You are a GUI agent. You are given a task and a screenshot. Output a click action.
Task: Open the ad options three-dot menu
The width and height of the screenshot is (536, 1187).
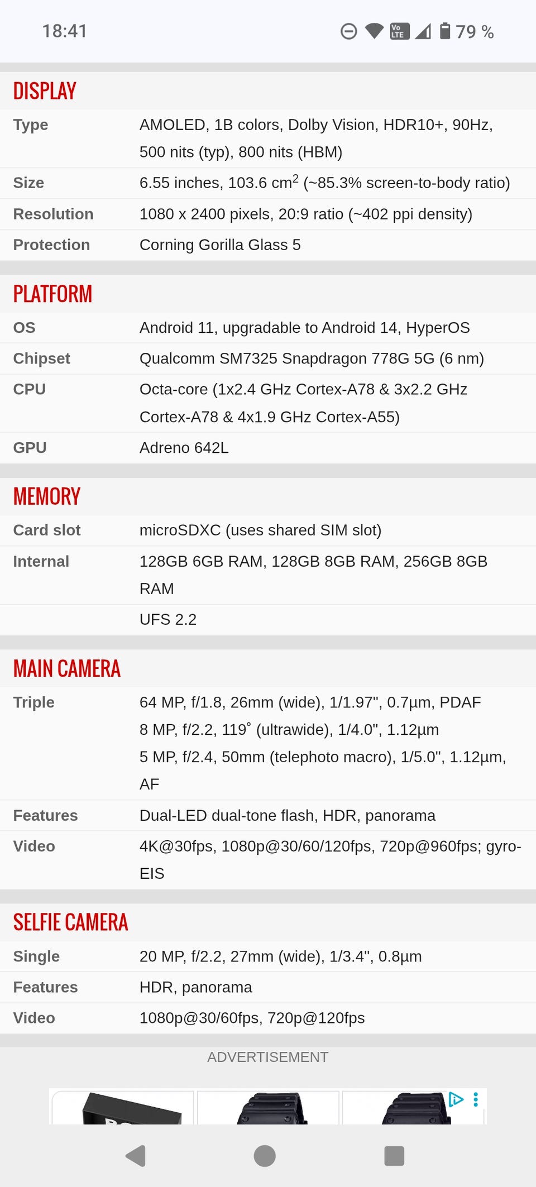pyautogui.click(x=476, y=1099)
